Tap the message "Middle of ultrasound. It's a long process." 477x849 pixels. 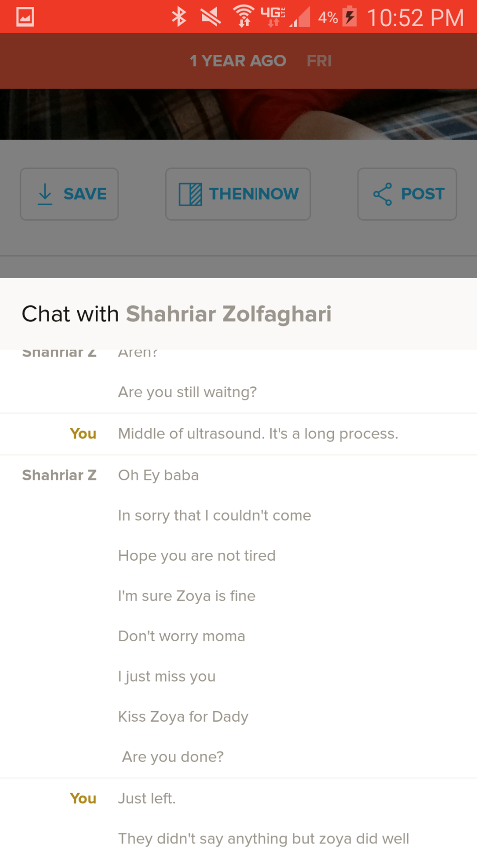pyautogui.click(x=258, y=434)
